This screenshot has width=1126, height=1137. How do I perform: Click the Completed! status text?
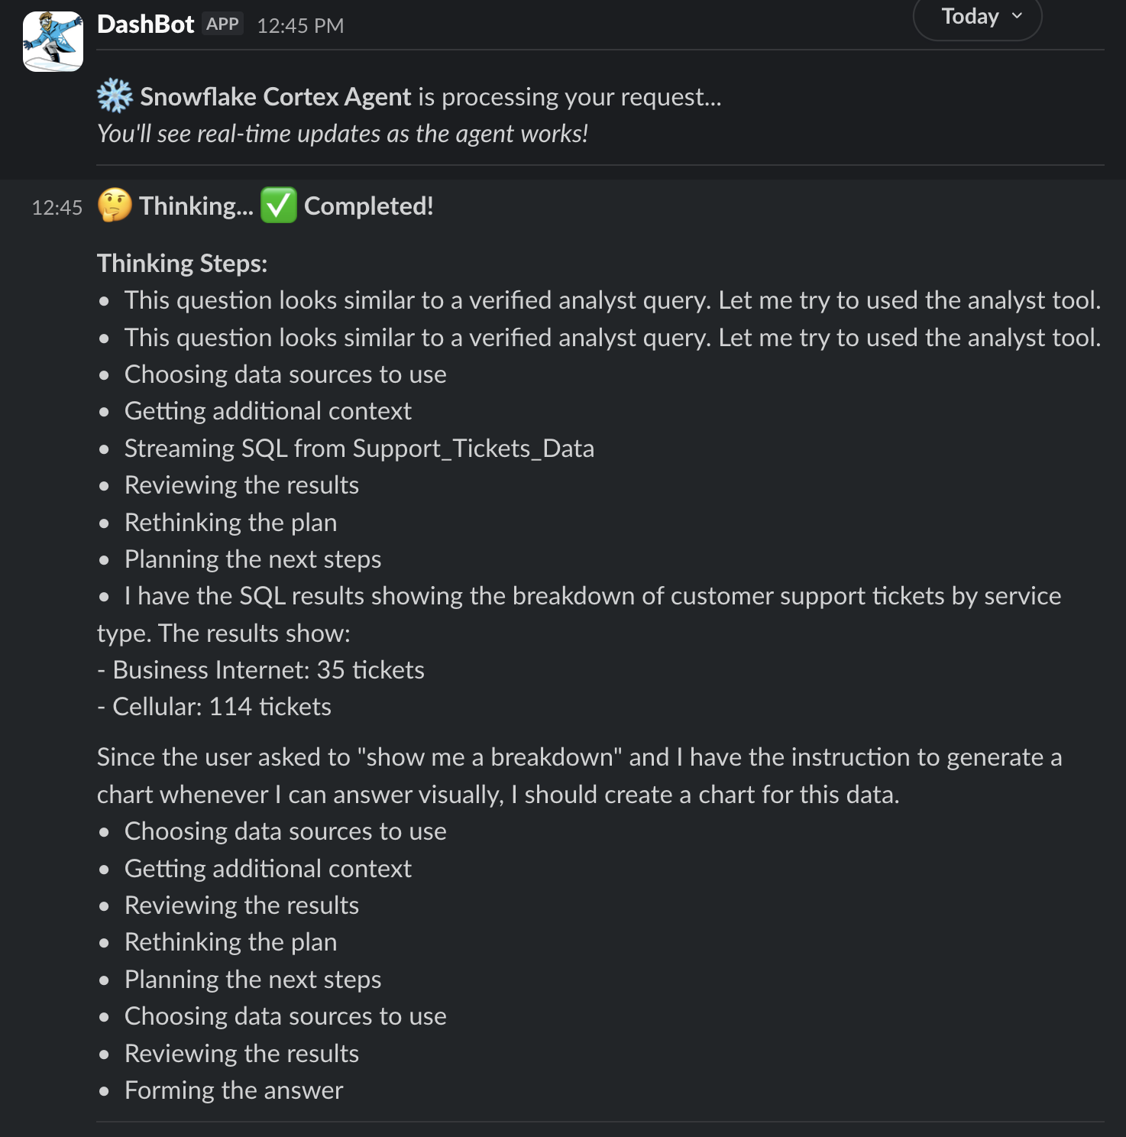click(x=368, y=206)
